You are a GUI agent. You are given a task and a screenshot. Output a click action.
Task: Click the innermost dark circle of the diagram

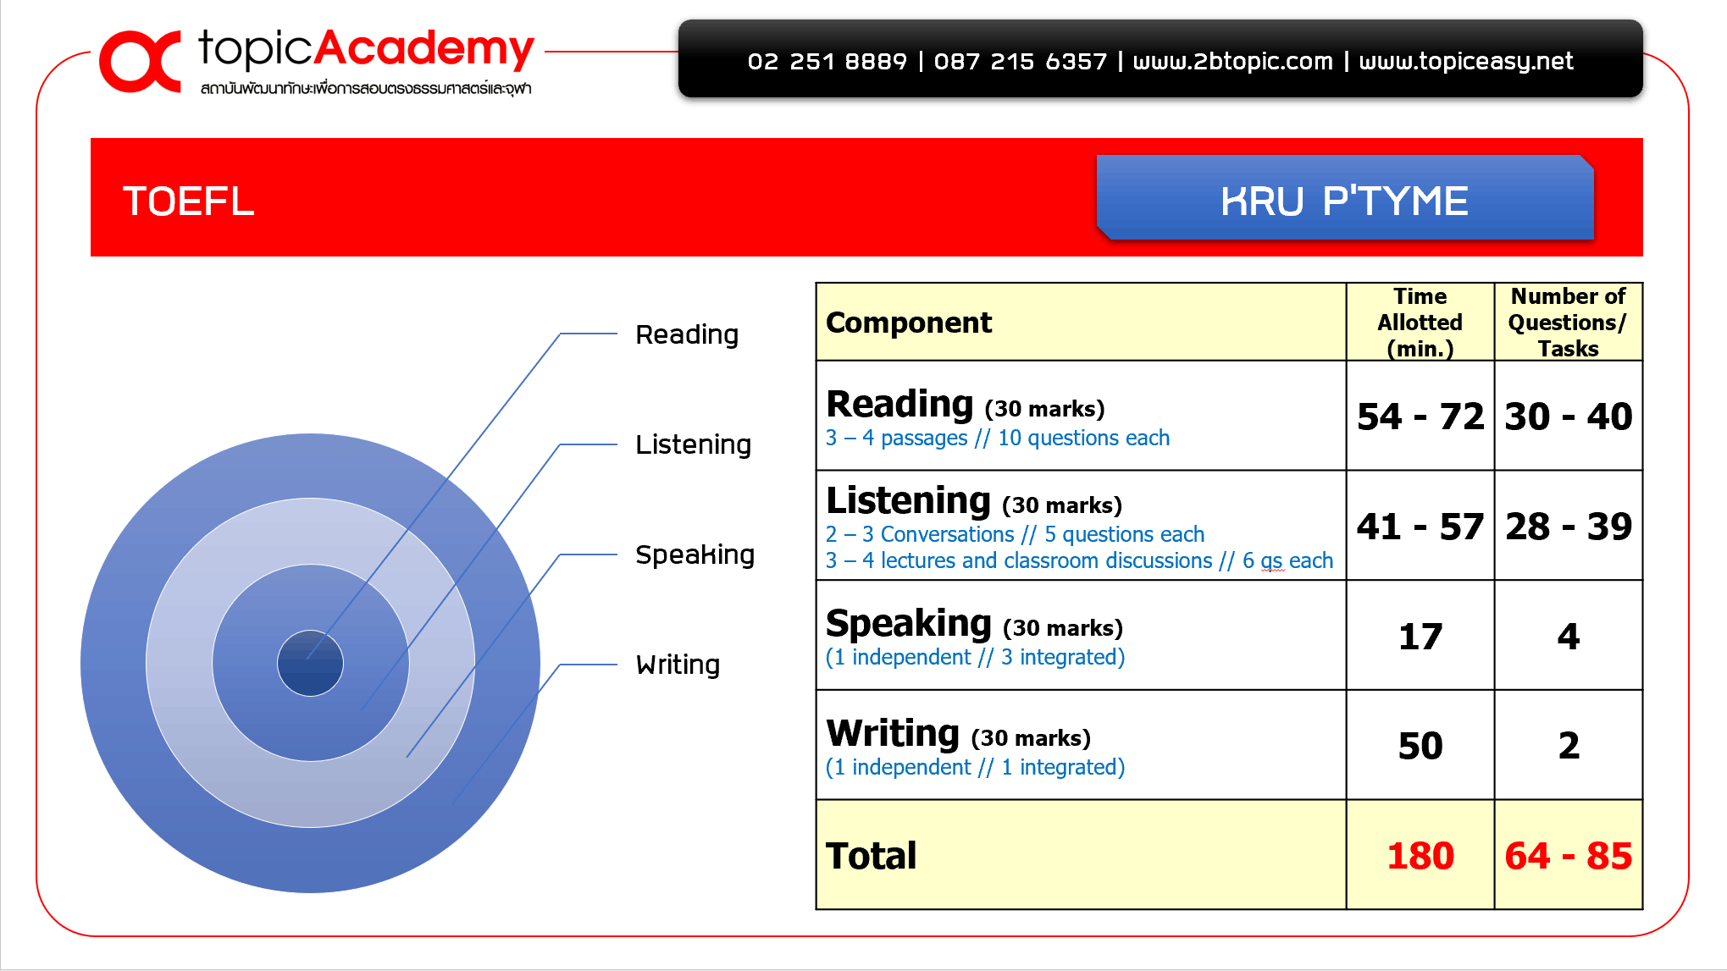(x=310, y=663)
